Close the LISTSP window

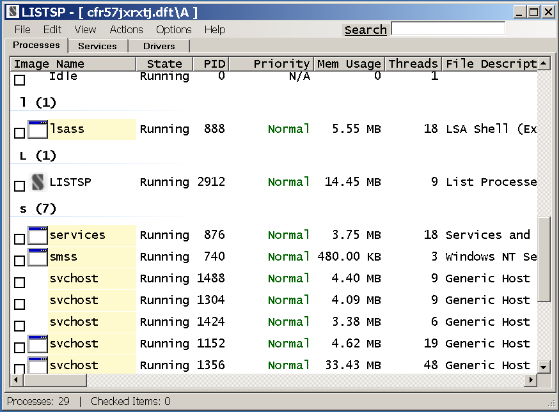click(x=548, y=12)
